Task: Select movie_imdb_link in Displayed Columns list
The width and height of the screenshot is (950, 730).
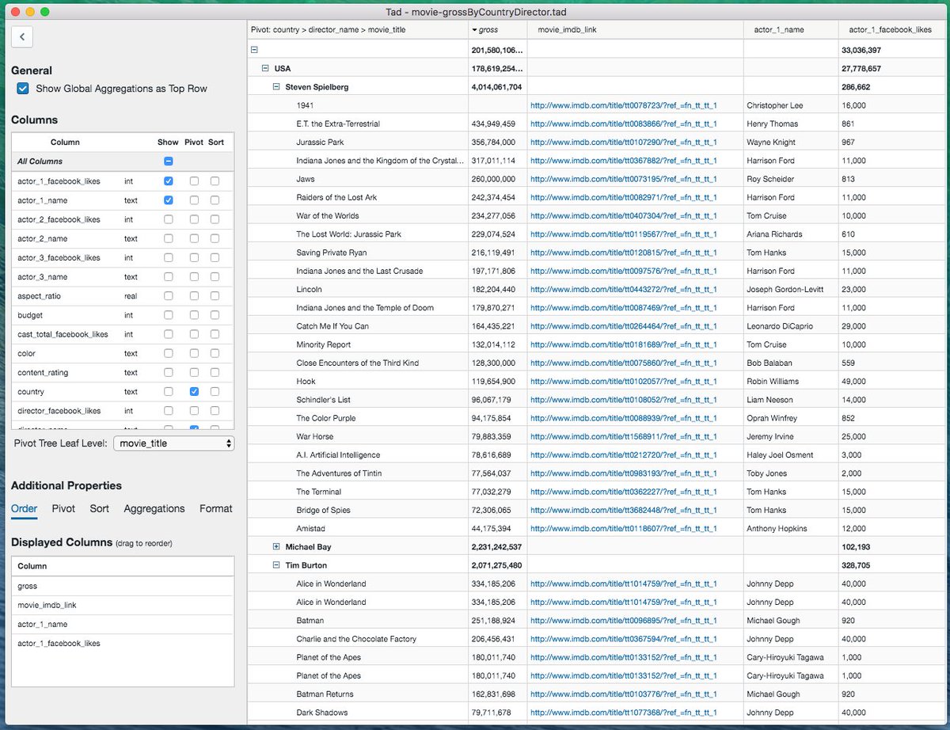Action: pyautogui.click(x=123, y=606)
